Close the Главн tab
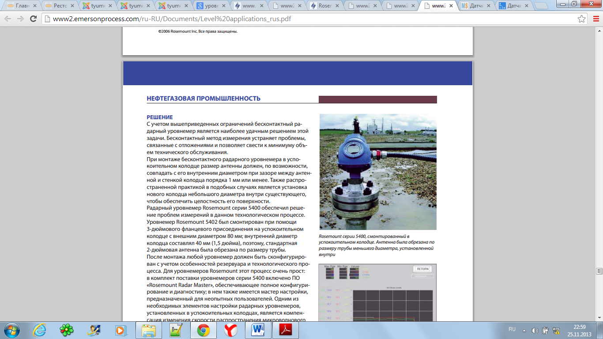Viewport: 603px width, 339px height. (x=35, y=6)
